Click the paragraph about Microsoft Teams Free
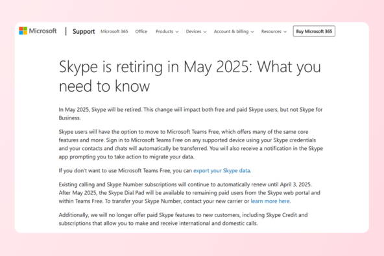 191,144
